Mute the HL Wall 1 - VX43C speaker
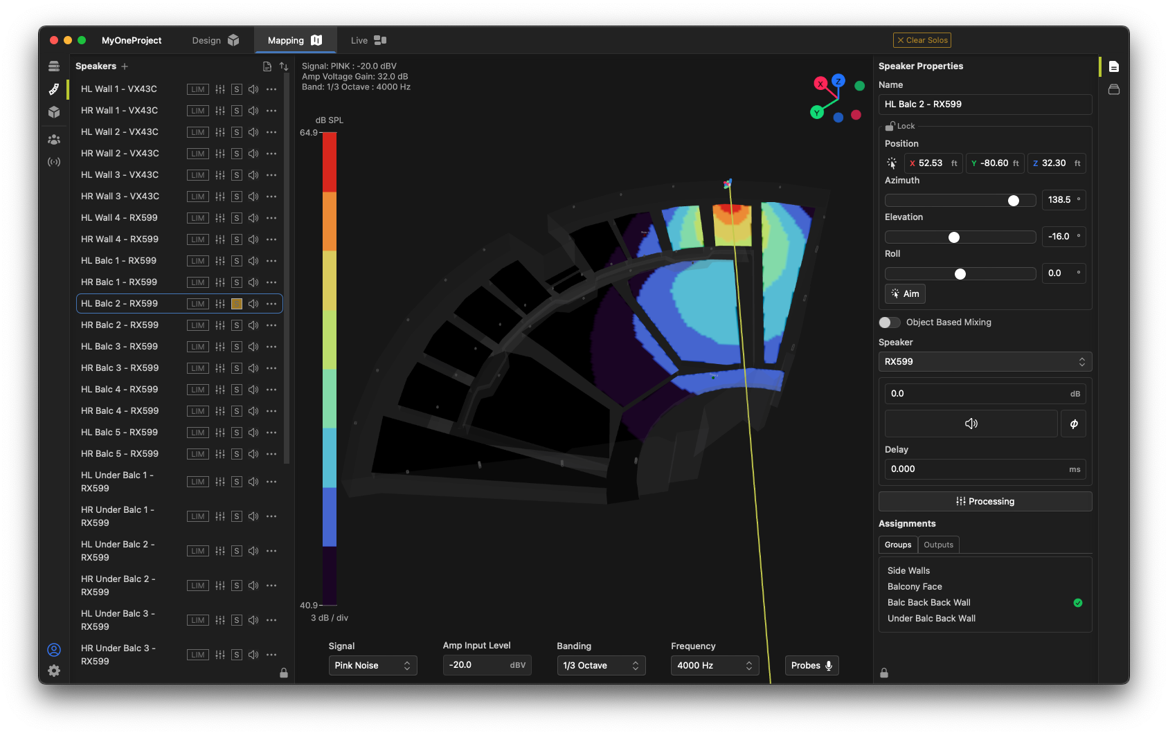 (x=253, y=89)
